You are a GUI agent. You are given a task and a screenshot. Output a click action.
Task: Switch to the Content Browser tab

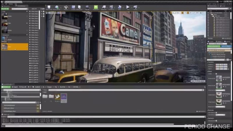pyautogui.click(x=8, y=84)
